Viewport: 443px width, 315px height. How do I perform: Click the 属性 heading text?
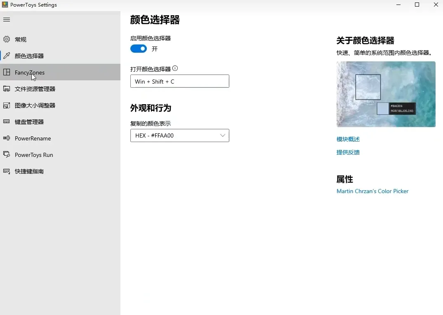coord(345,180)
